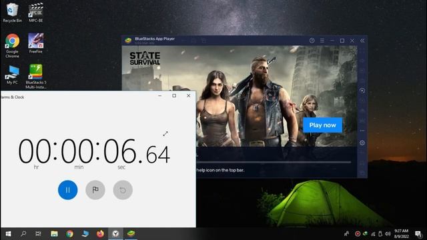Select Google Chrome desktop shortcut
The height and width of the screenshot is (240, 427).
point(12,46)
